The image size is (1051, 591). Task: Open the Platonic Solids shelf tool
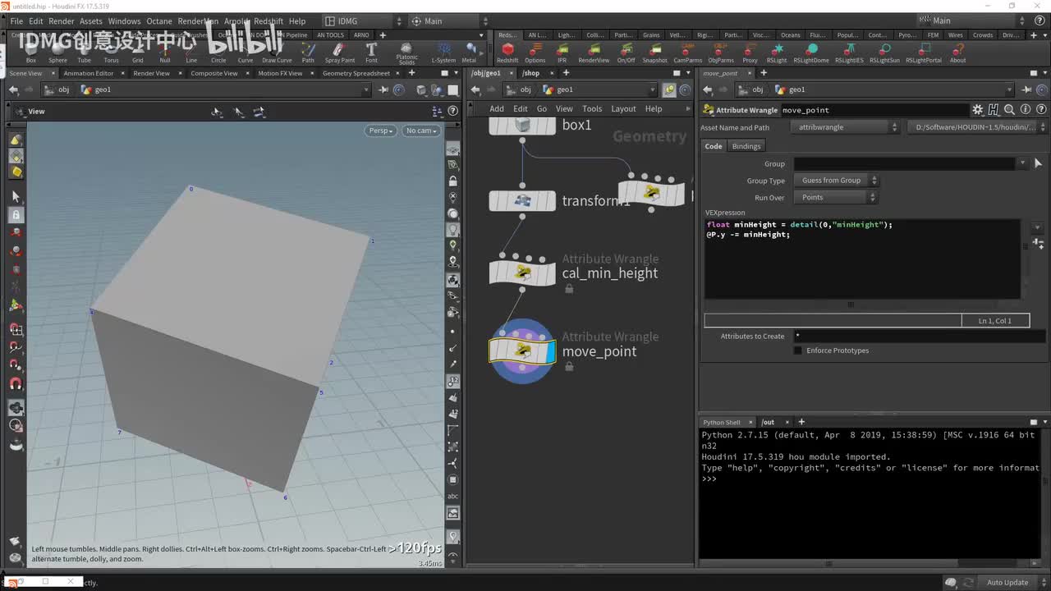(407, 54)
